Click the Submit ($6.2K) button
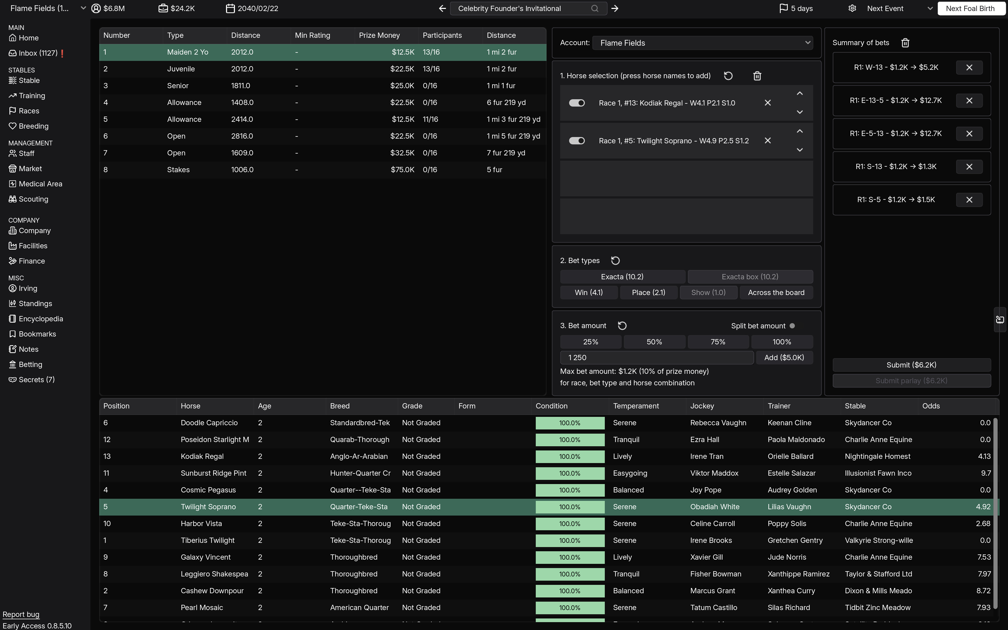 pos(911,365)
